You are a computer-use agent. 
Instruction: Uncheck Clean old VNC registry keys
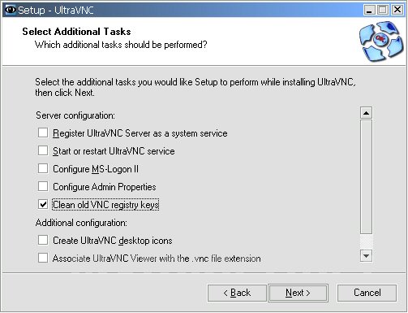(x=43, y=204)
